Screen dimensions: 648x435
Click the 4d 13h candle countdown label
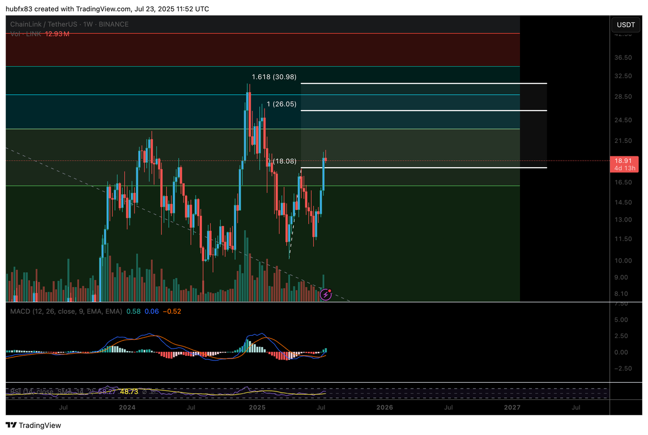coord(624,168)
